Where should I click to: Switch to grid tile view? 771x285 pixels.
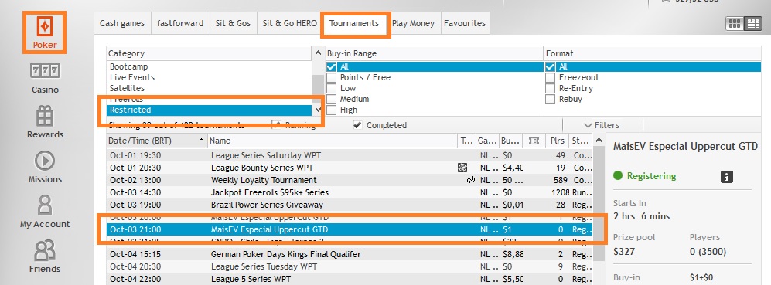735,23
